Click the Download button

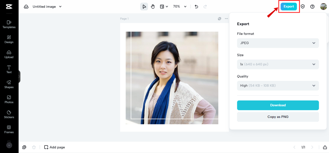[x=278, y=105]
